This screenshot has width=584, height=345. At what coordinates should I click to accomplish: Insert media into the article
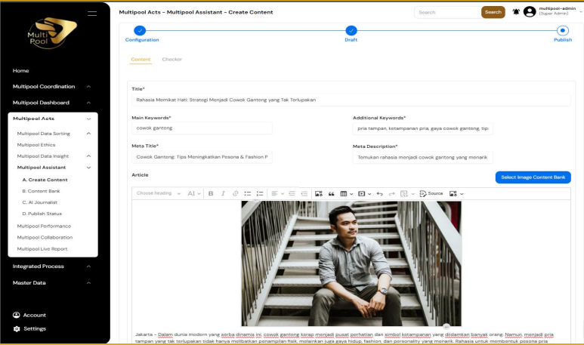click(362, 193)
